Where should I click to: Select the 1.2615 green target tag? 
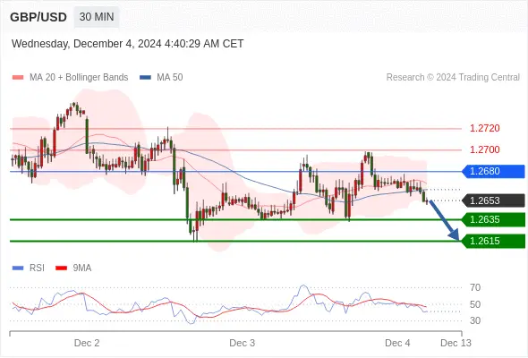[x=493, y=241]
